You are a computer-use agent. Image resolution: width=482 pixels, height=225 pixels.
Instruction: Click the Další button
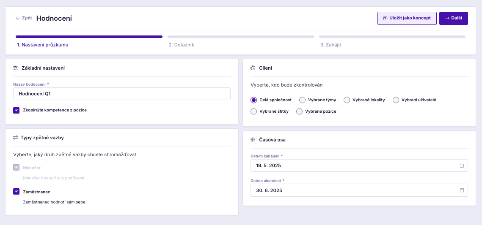tap(453, 19)
